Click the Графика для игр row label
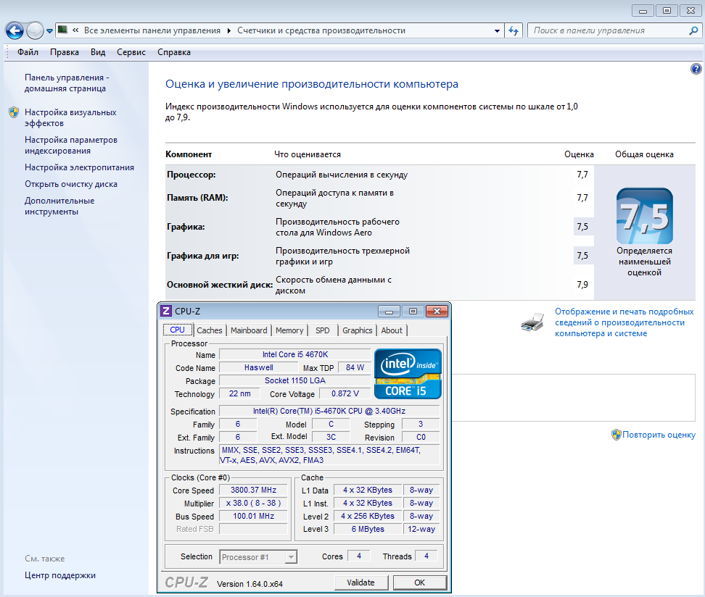This screenshot has height=597, width=705. tap(203, 256)
